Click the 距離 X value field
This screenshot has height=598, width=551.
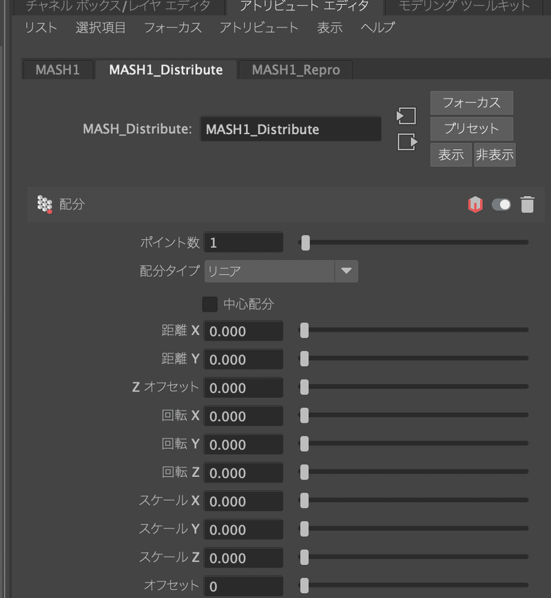[x=244, y=331]
